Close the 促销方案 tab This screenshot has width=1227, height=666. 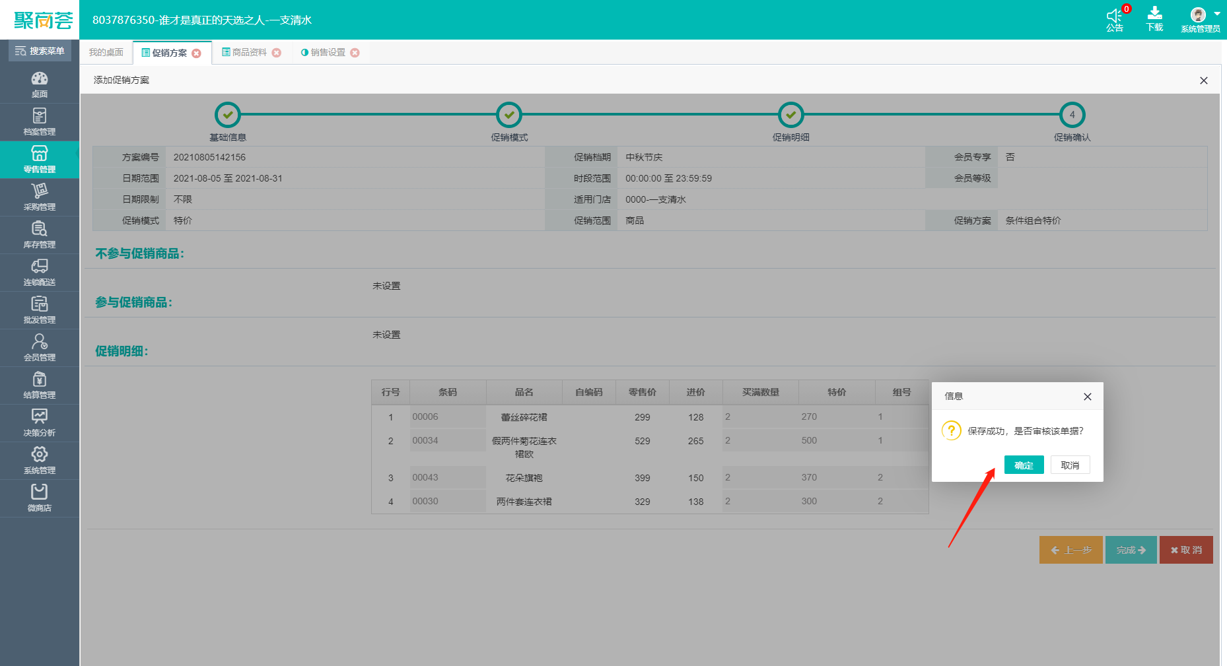pos(196,53)
